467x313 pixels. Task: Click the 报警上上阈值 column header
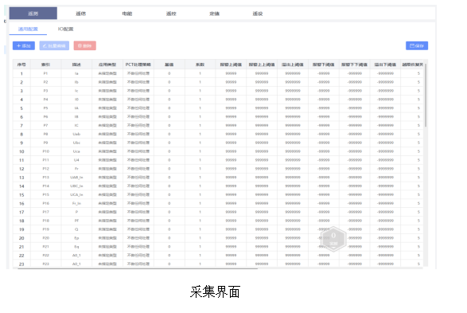coord(262,65)
